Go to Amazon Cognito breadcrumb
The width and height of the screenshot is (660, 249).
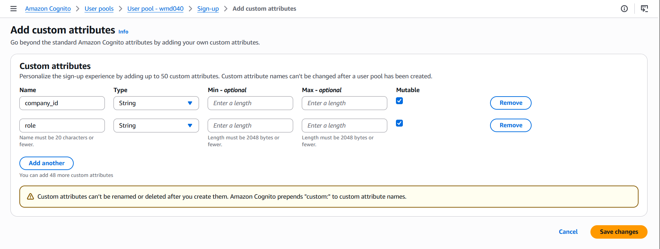coord(48,9)
